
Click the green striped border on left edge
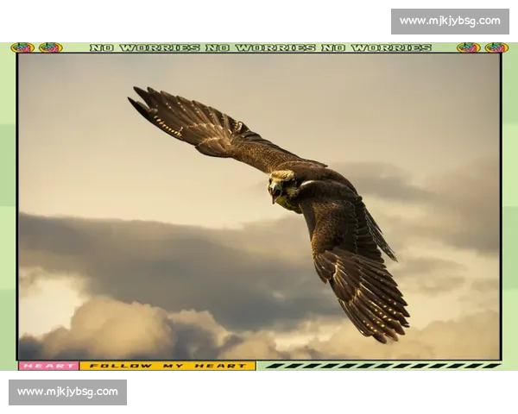pos(8,207)
